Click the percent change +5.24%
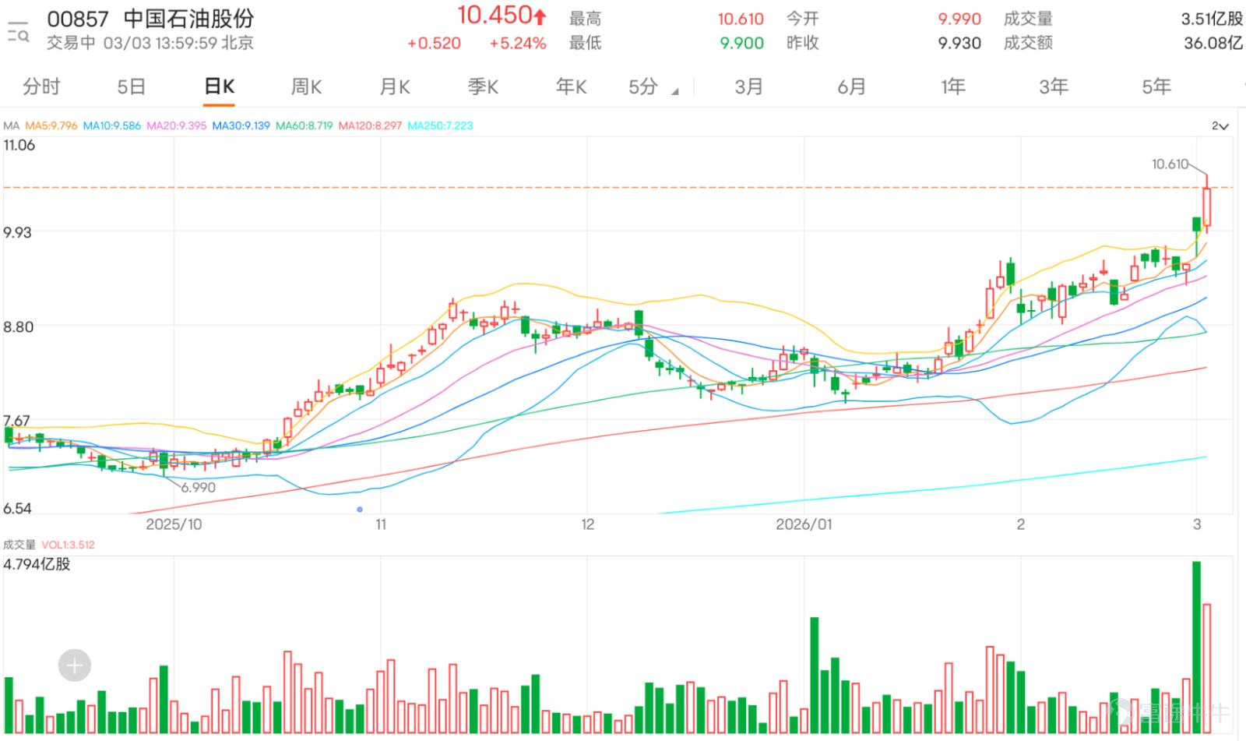Viewport: 1246px width, 741px height. [x=518, y=44]
